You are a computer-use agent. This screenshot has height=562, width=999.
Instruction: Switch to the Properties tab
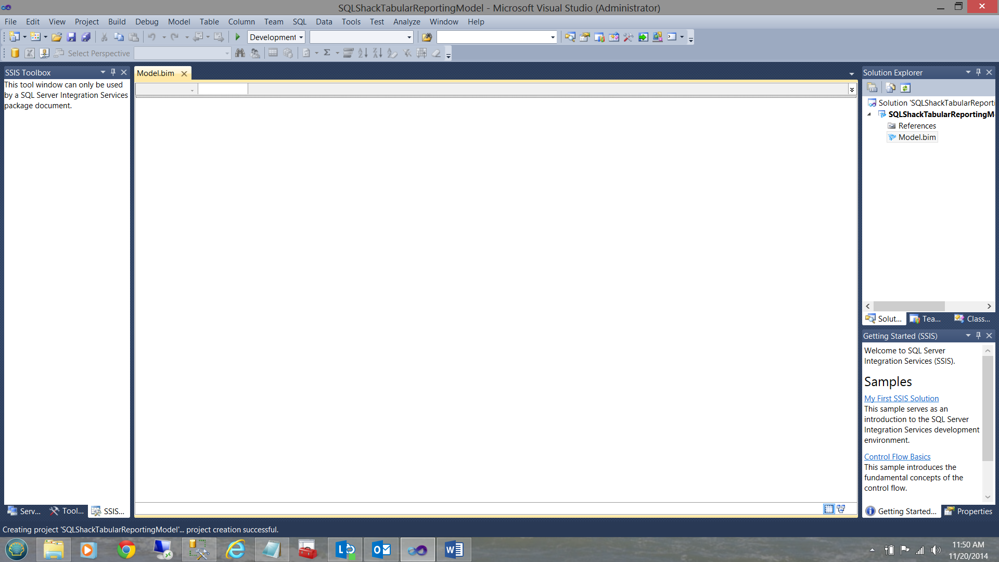coord(968,511)
